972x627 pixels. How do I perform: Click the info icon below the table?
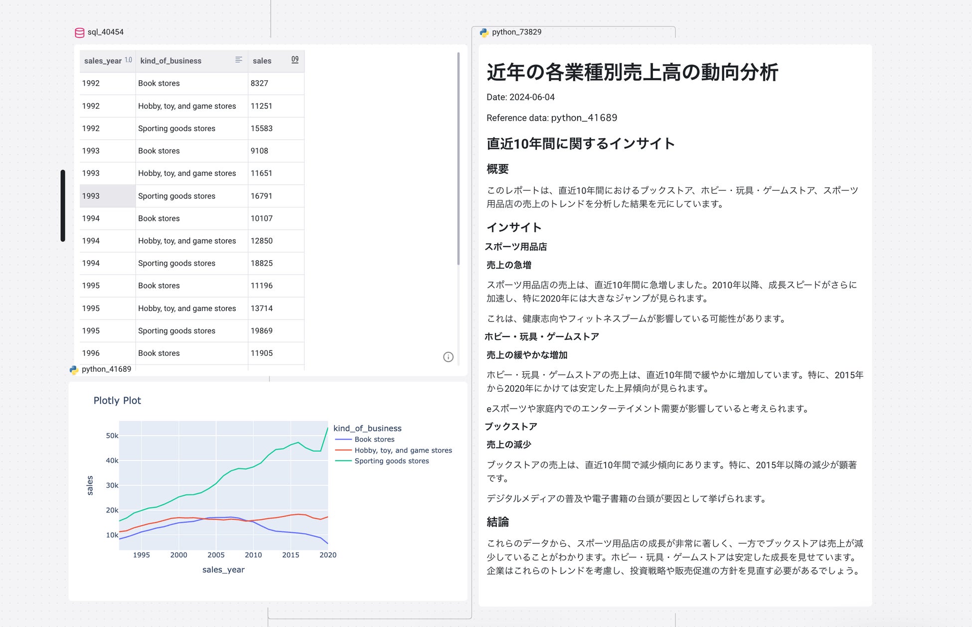pos(448,357)
